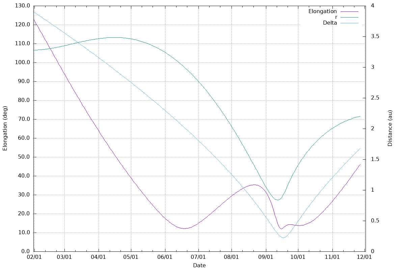
Task: Click the 80.0 elongation tick label
Action: click(25, 100)
